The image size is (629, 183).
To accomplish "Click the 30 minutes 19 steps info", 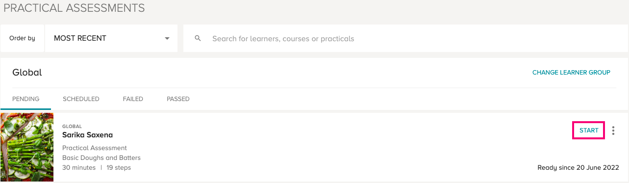I will (x=97, y=168).
